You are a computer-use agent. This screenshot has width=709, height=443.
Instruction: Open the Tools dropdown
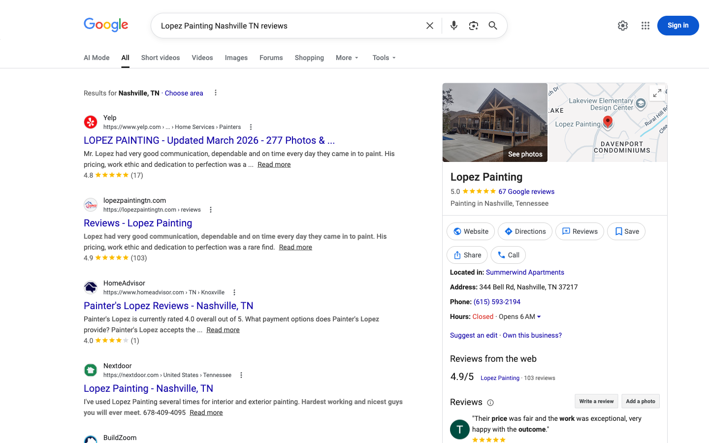click(x=384, y=58)
